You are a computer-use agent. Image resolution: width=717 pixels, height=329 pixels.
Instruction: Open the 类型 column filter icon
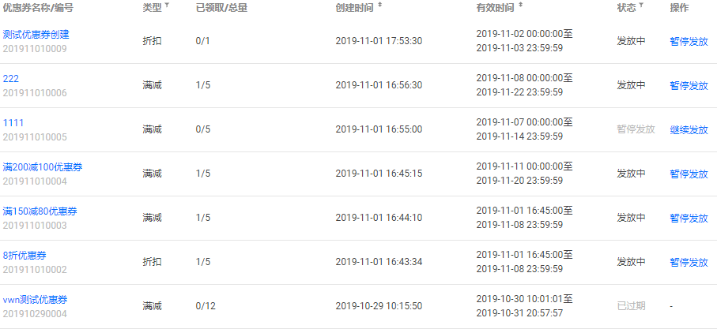tap(167, 6)
